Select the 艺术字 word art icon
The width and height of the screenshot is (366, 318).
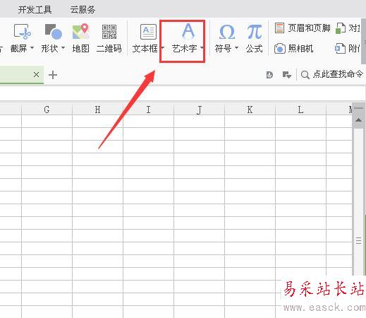(188, 31)
